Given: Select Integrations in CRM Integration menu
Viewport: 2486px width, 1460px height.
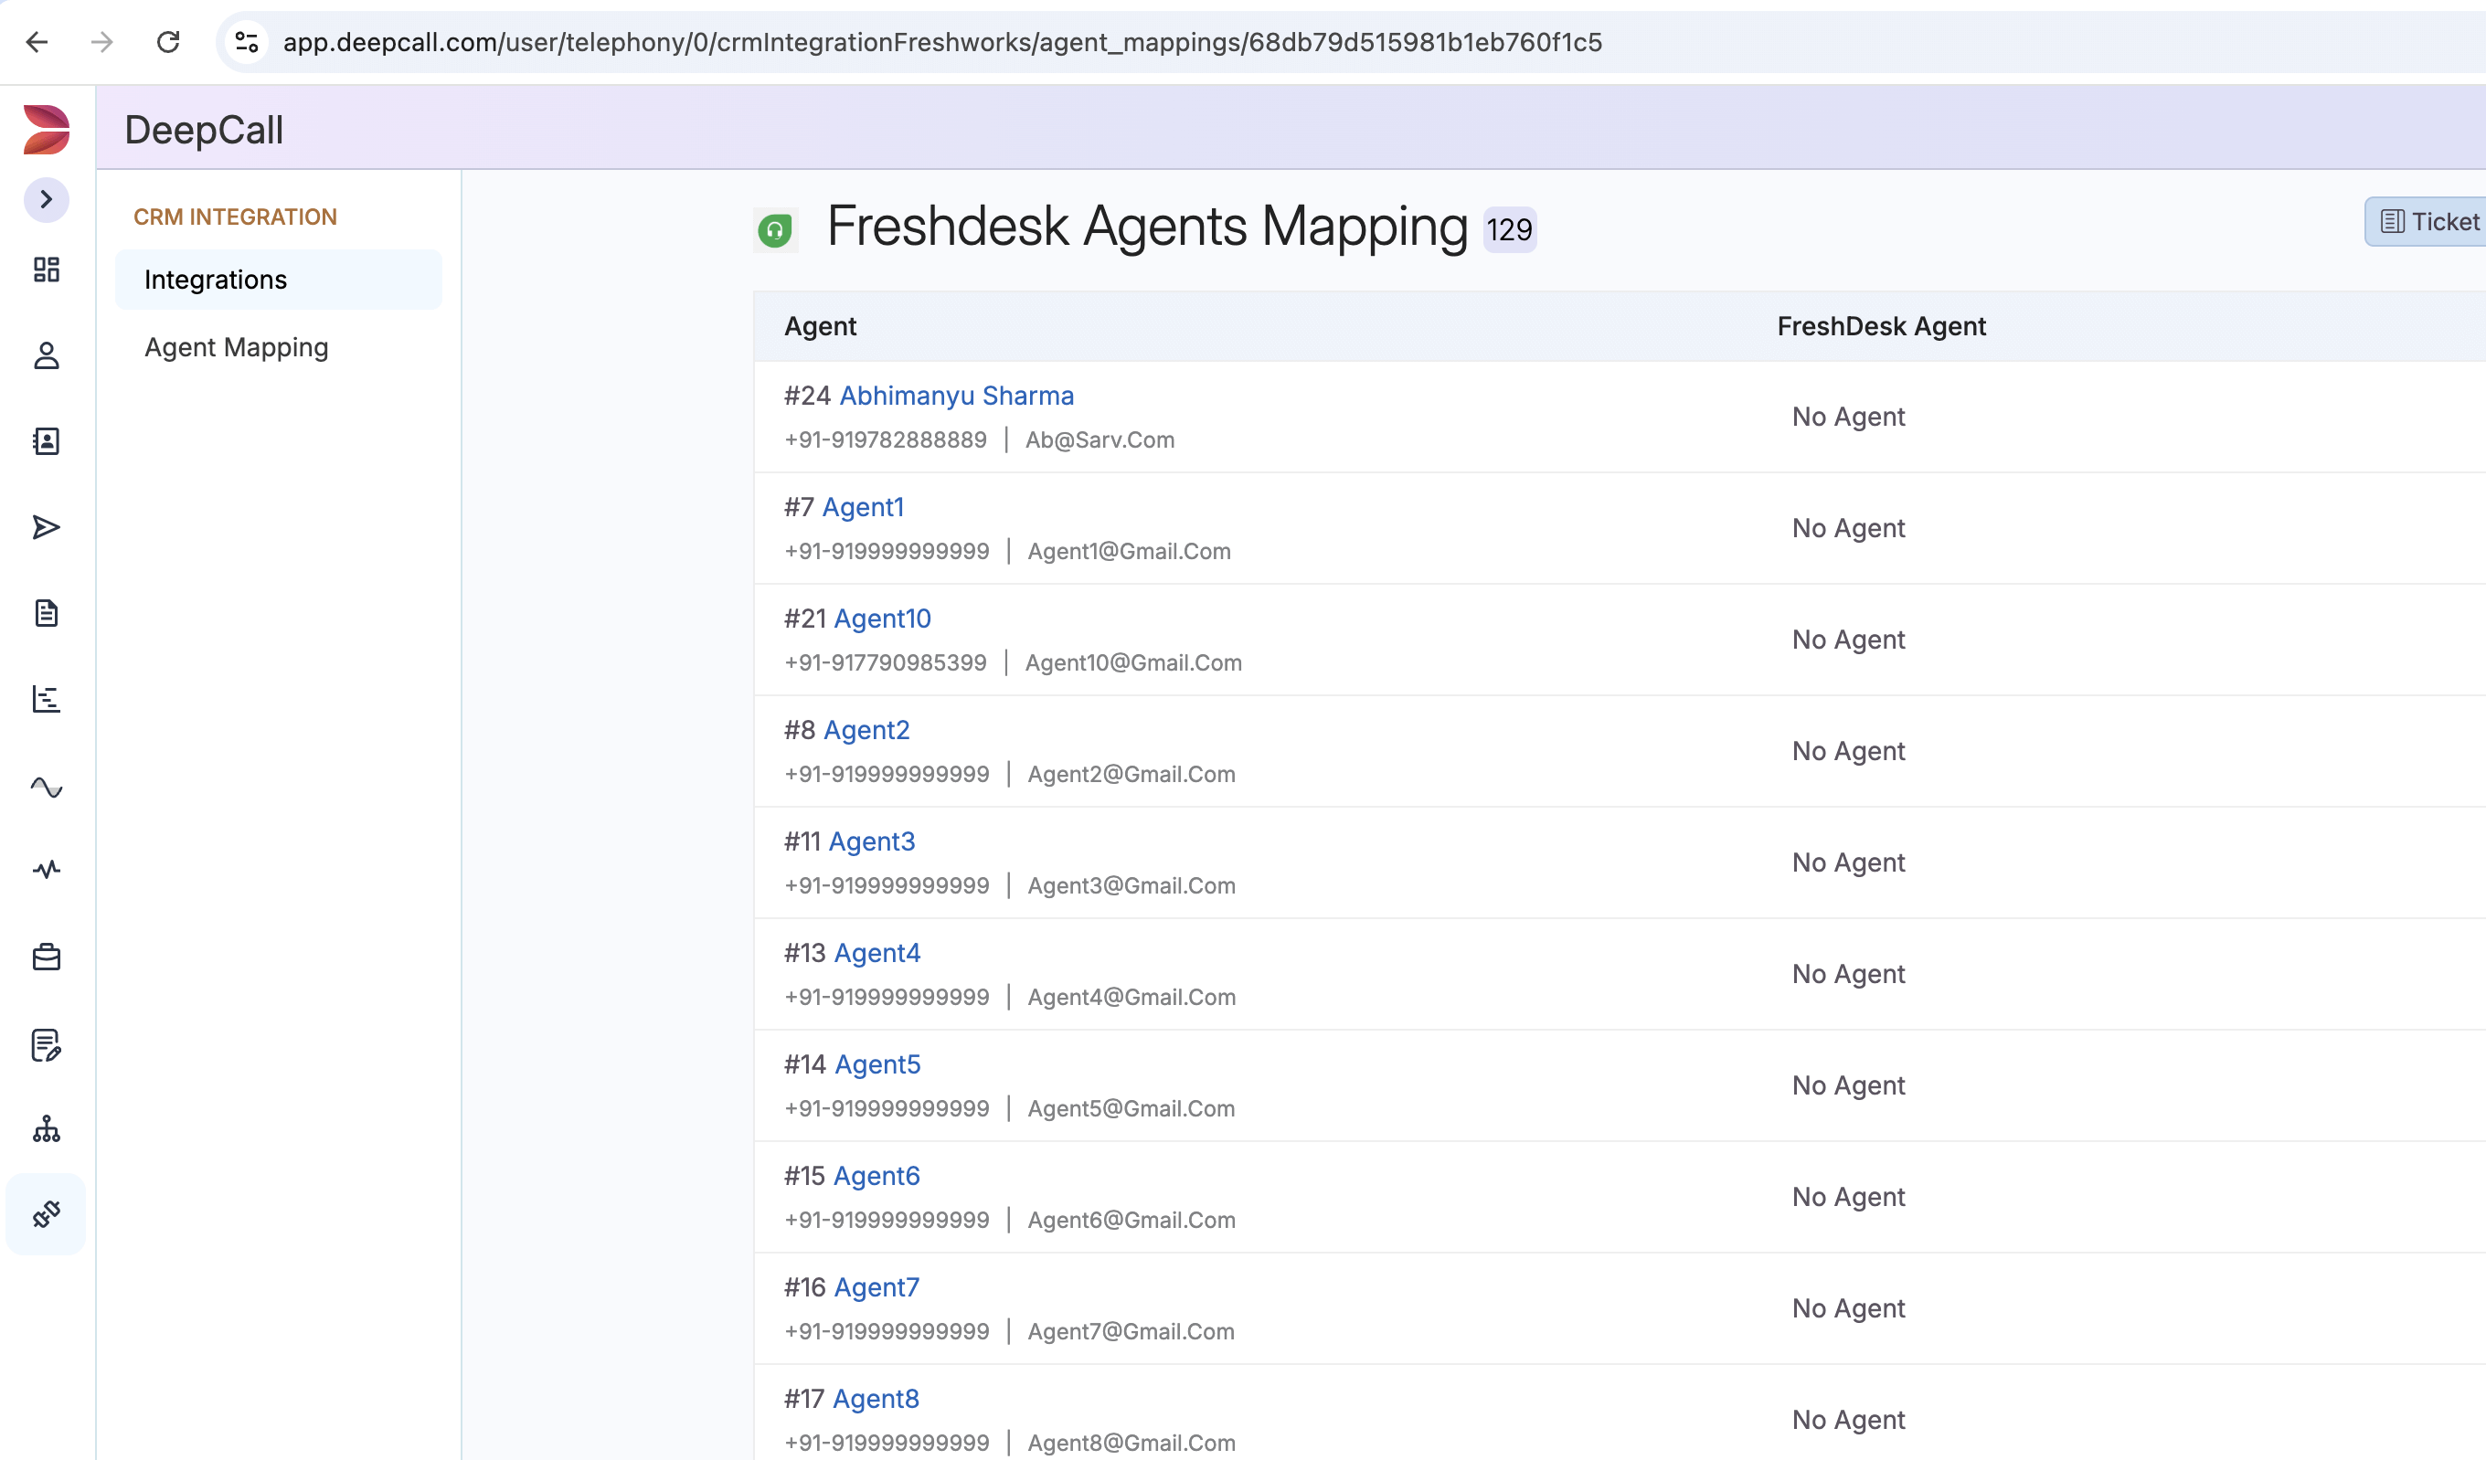Looking at the screenshot, I should pyautogui.click(x=215, y=280).
